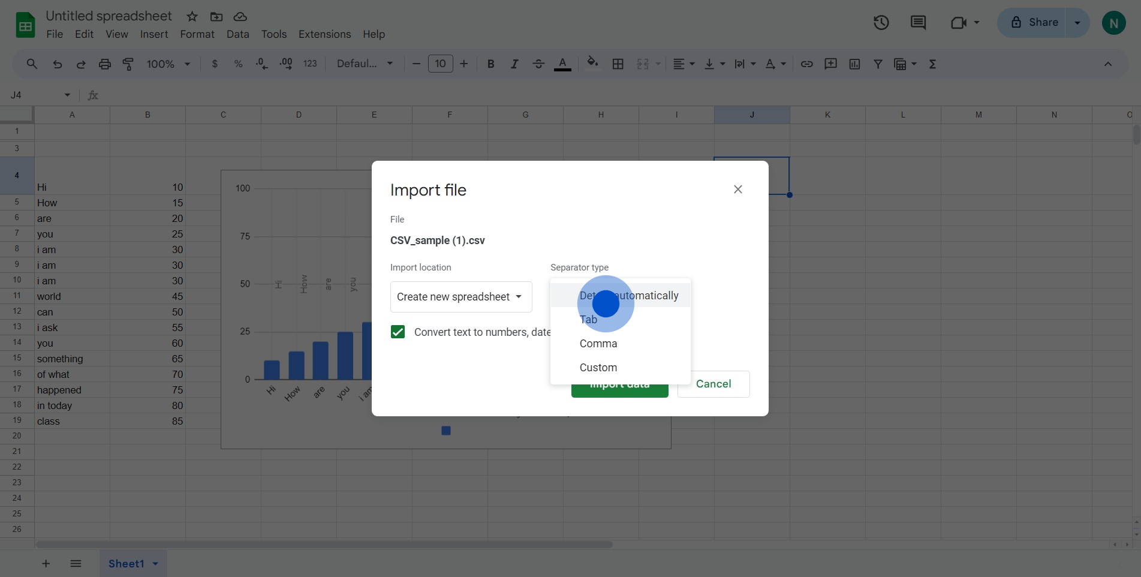
Task: Toggle italic formatting in toolbar
Action: click(x=514, y=64)
